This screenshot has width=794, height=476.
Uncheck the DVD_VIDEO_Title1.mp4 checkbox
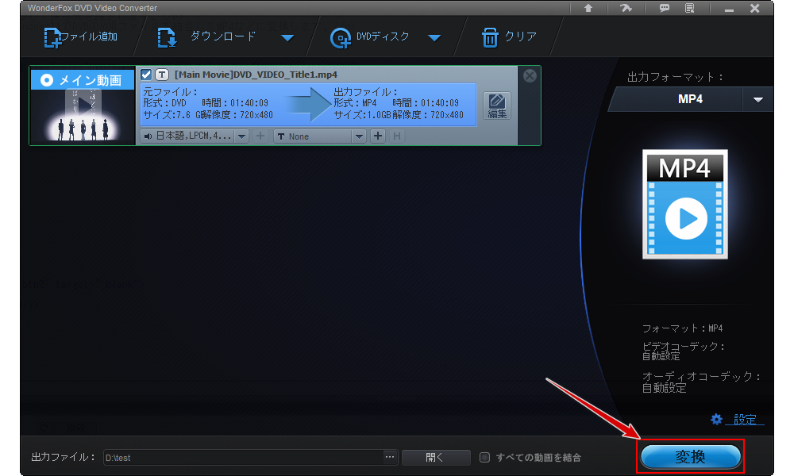[x=146, y=75]
